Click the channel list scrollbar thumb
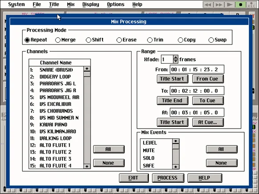The image size is (259, 194). pos(87,74)
